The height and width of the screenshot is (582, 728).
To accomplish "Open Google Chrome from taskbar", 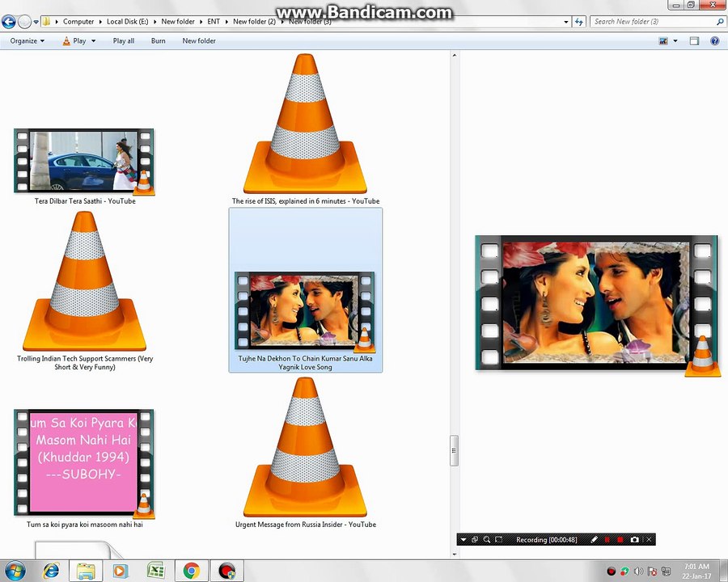I will [191, 571].
